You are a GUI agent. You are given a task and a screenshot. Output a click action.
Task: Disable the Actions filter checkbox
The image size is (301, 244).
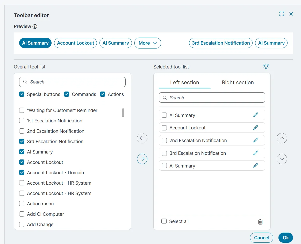coord(103,94)
